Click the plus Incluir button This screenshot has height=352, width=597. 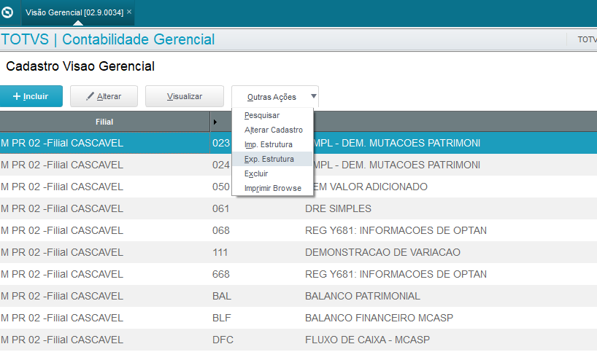31,96
